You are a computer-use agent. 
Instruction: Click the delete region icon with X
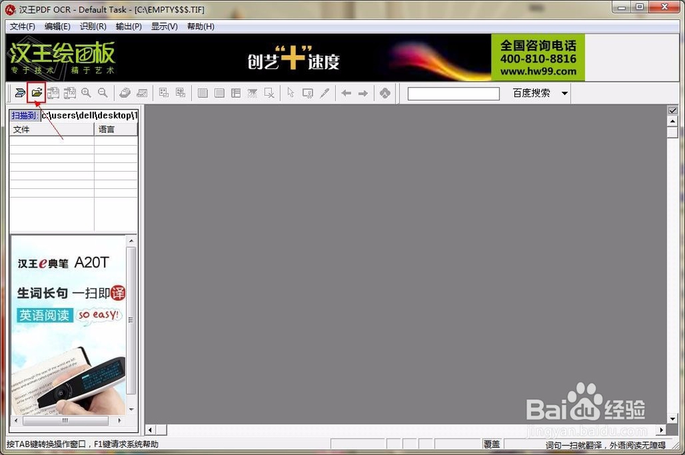click(x=269, y=93)
